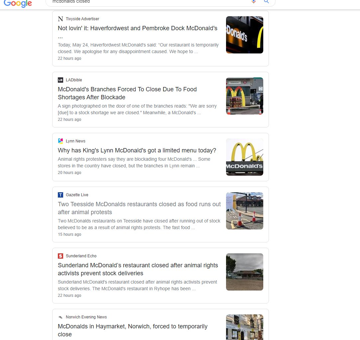Screen dimensions: 360x340
Task: Open the McDonalds in Haymarket Norwich article
Action: point(133,330)
